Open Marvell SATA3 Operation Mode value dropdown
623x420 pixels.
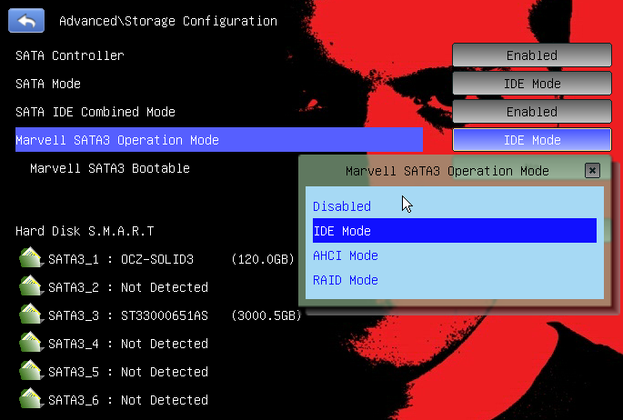(x=532, y=140)
